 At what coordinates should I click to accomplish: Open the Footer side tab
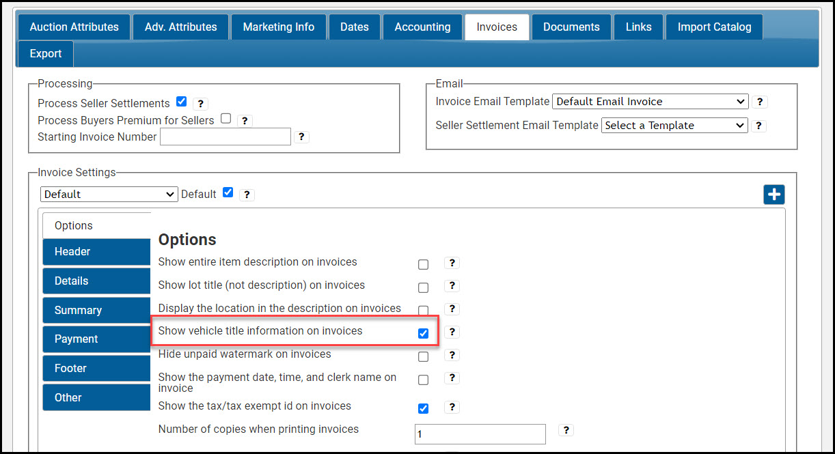tap(96, 369)
